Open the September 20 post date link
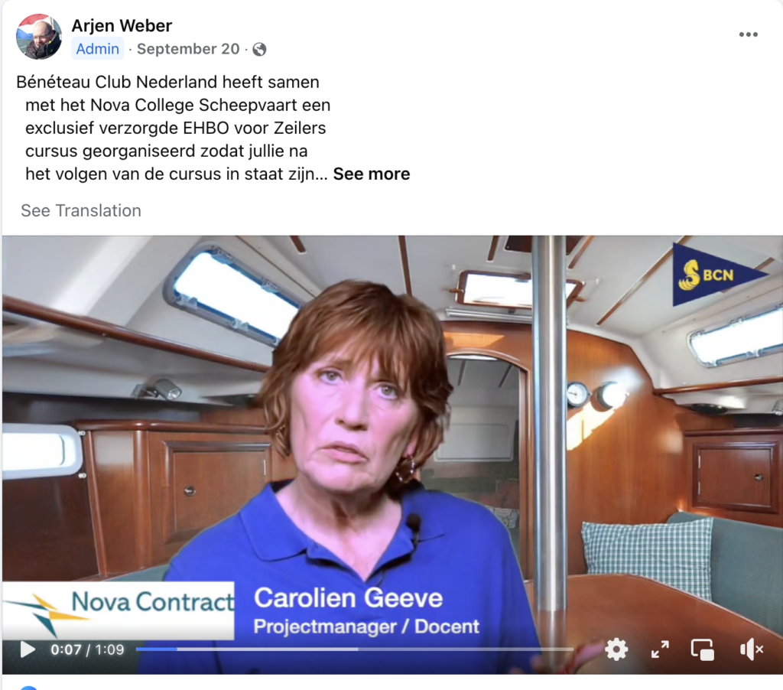Screen dimensions: 783x690 click(x=188, y=49)
